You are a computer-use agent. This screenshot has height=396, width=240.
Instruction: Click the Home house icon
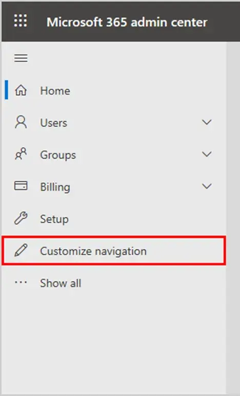[x=21, y=90]
